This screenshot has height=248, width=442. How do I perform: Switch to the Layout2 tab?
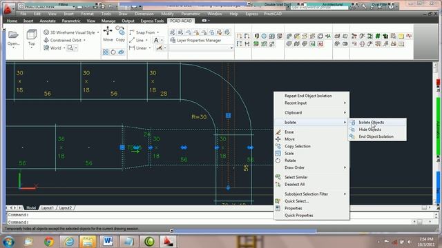point(66,208)
